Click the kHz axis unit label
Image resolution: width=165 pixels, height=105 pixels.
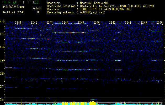click(x=2, y=21)
